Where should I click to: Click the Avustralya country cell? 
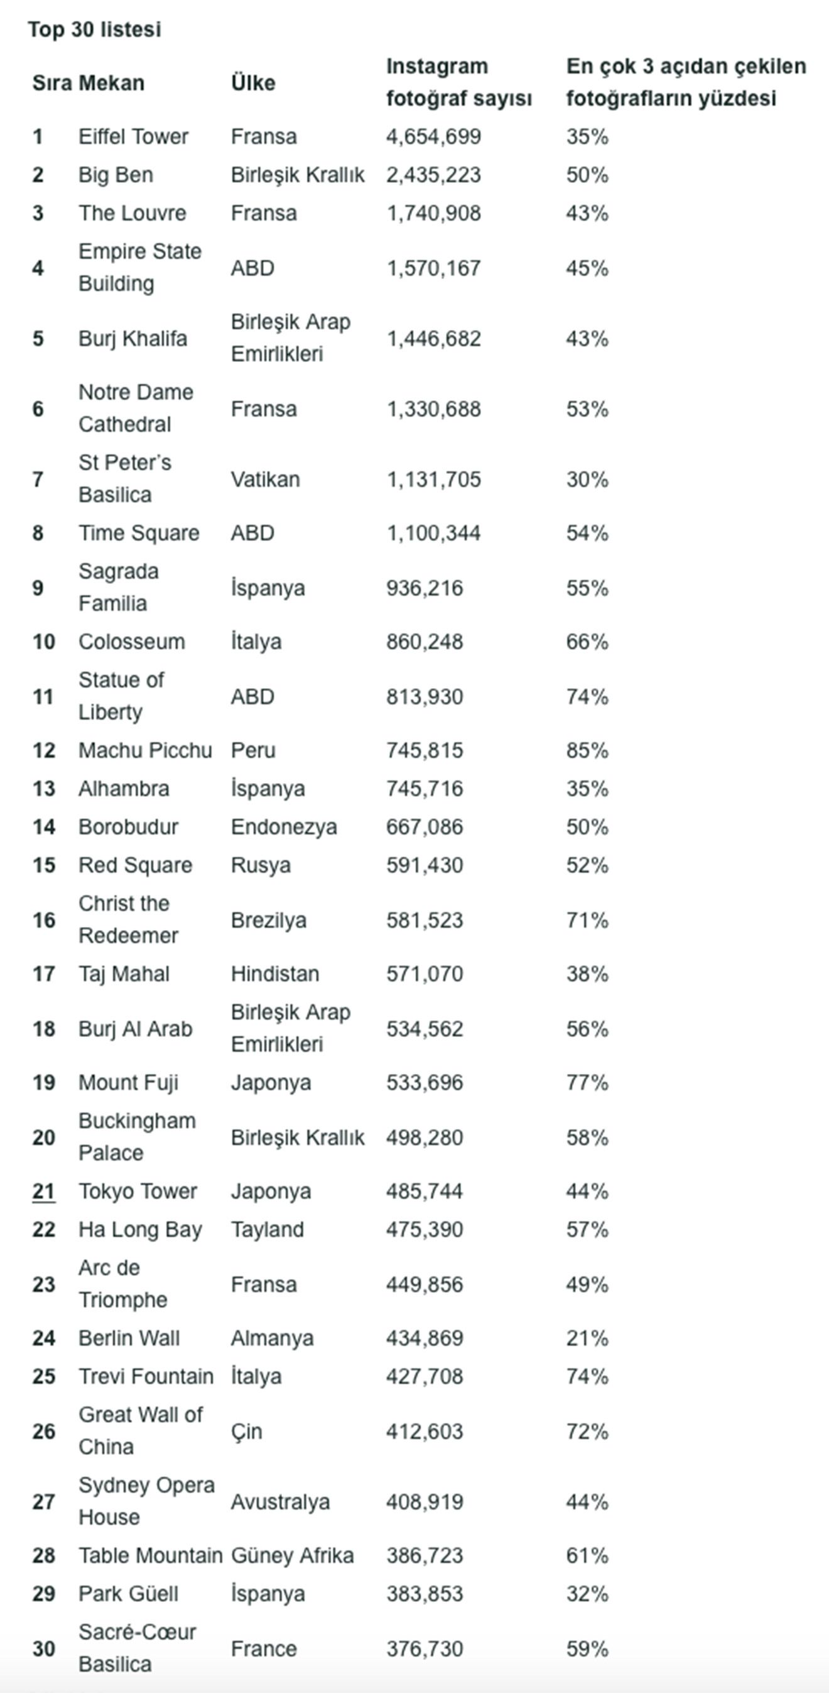[280, 1503]
